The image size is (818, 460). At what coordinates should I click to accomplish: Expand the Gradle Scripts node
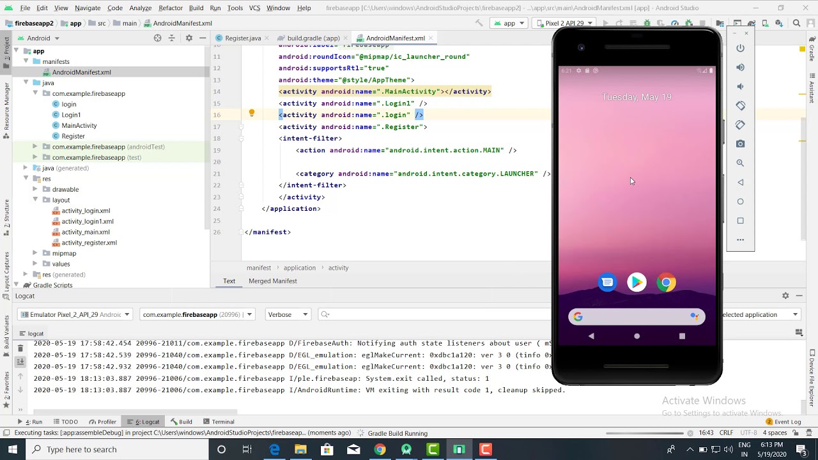tap(17, 285)
